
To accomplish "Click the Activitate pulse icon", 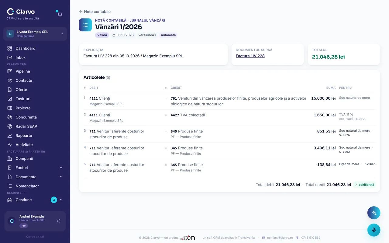I will click(x=10, y=145).
